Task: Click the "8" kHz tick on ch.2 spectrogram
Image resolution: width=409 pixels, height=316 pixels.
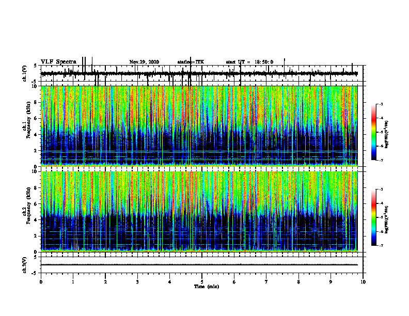Action: click(x=36, y=188)
